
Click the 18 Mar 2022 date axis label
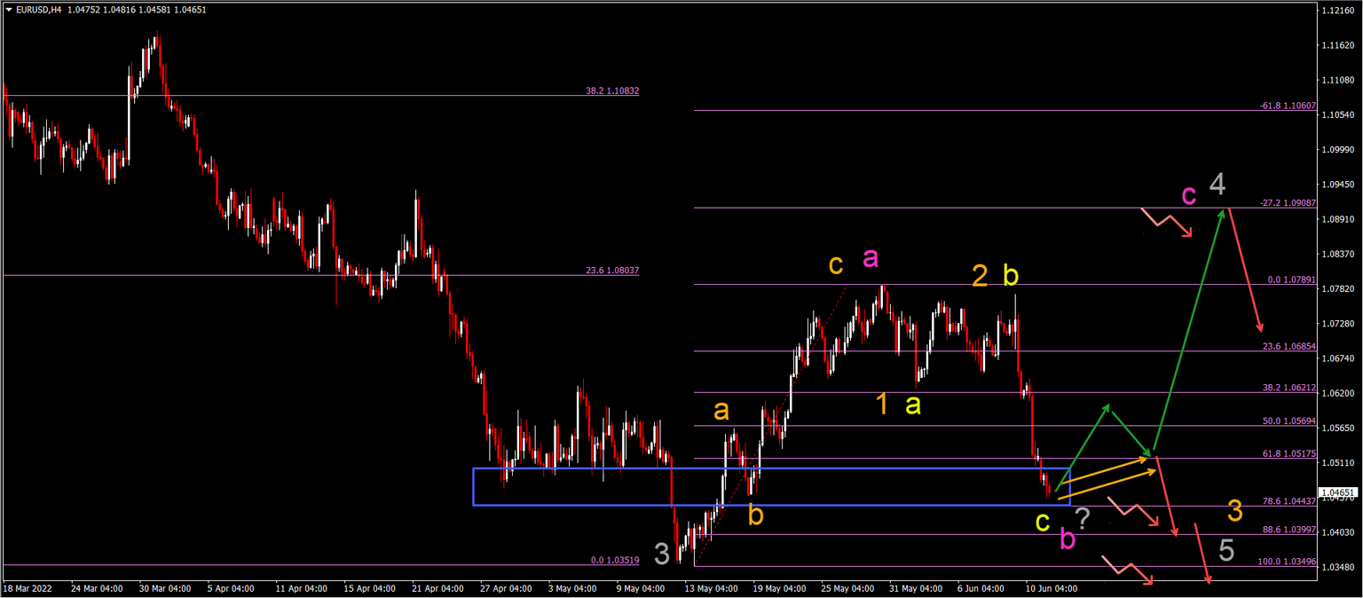28,588
